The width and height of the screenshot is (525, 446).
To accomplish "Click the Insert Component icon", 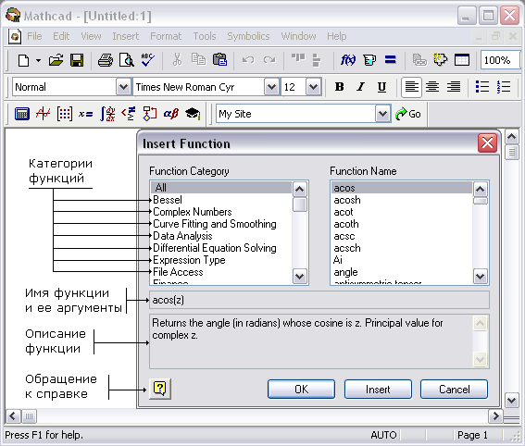I will click(x=441, y=60).
